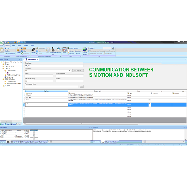Viewport: 187px width, 187px height.
Task: Collapse Connections under the OPC UA folder
Action: click(4, 71)
